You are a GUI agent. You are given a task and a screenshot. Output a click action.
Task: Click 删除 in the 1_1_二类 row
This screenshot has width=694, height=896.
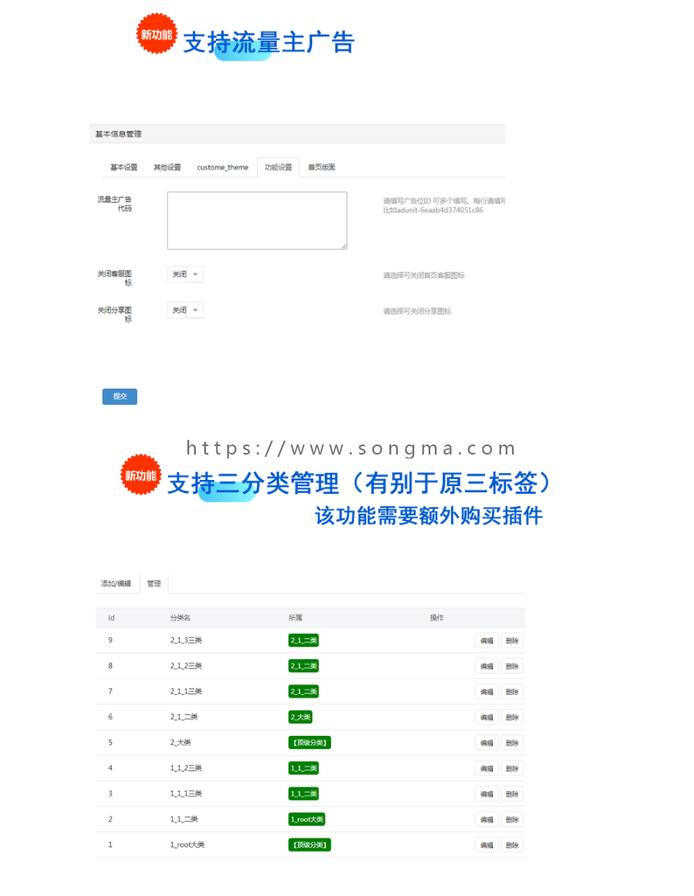(512, 820)
